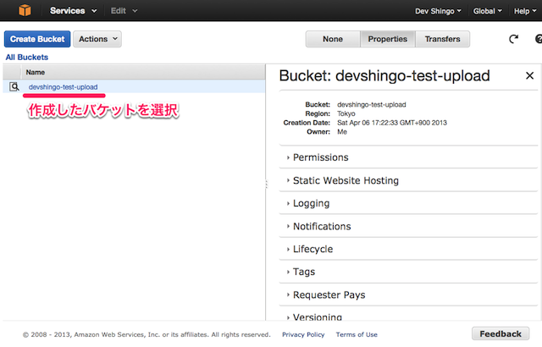Screen dimensions: 542x347
Task: Open the Edit dropdown menu
Action: pyautogui.click(x=124, y=11)
